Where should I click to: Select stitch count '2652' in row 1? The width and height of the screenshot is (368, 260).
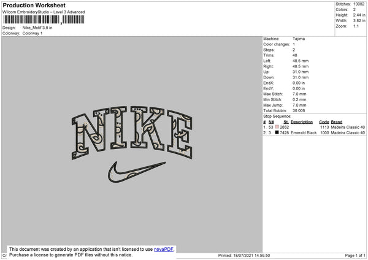(x=284, y=127)
